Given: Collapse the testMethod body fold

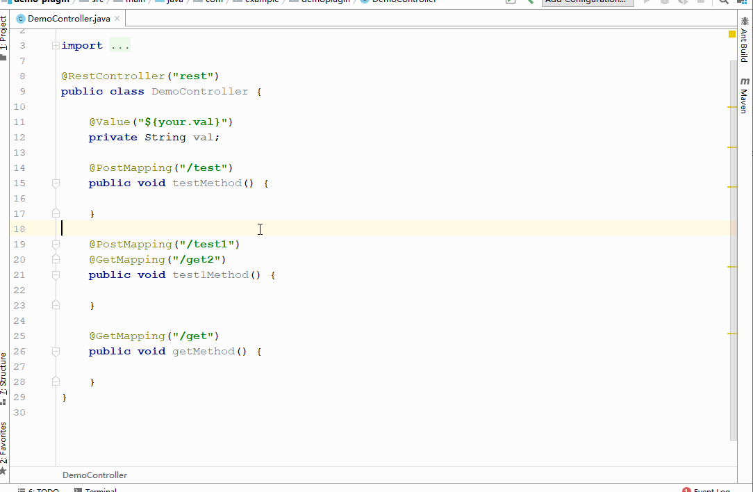Looking at the screenshot, I should point(55,183).
